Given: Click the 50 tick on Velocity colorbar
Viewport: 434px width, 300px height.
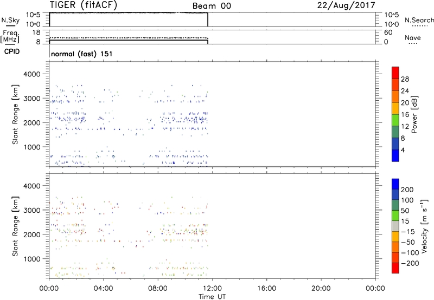Looking at the screenshot, I should pos(405,211).
